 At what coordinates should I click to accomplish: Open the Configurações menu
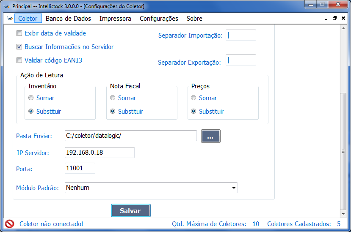(x=159, y=18)
